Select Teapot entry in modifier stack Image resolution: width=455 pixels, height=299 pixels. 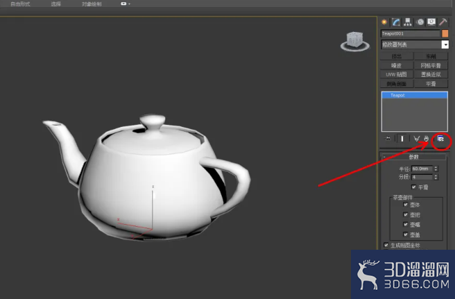point(414,95)
